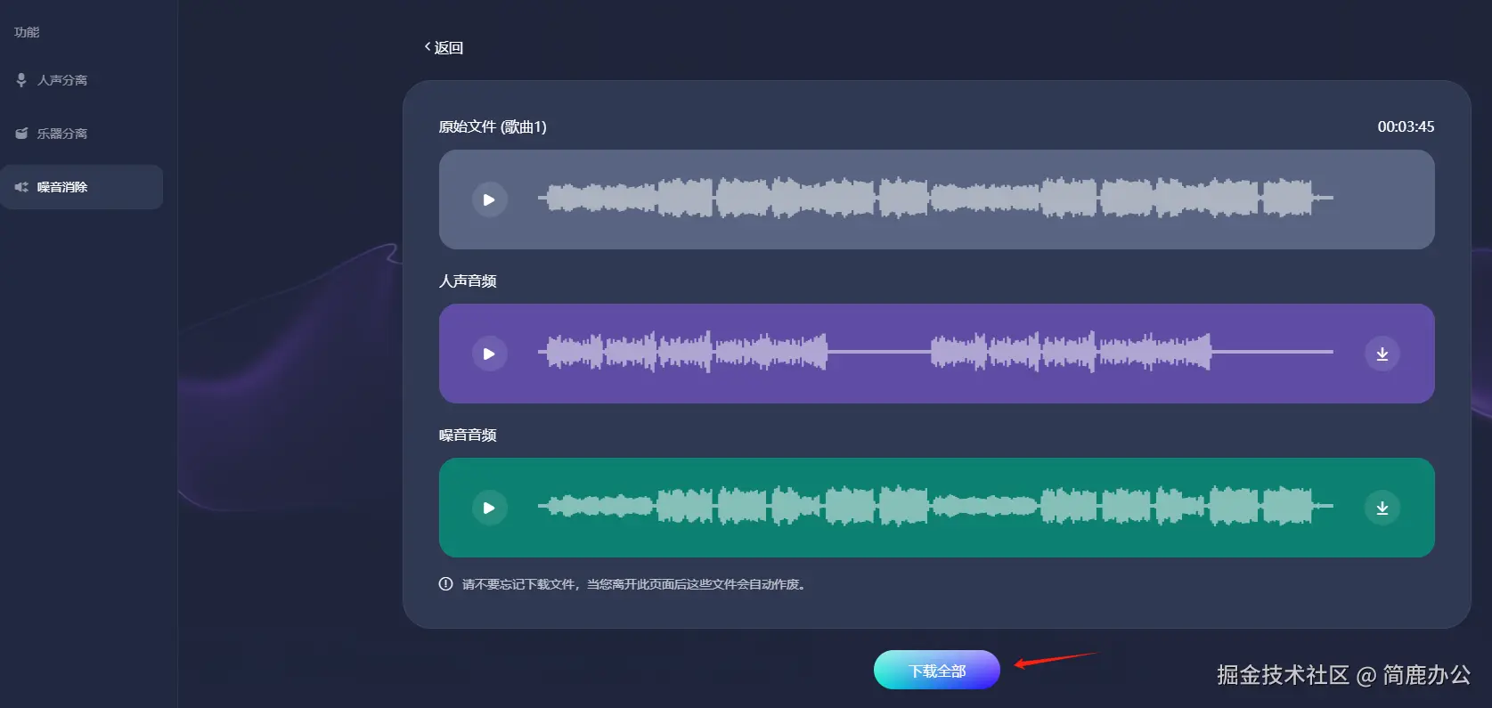Click the 00:03:45 duration label
This screenshot has height=708, width=1492.
pyautogui.click(x=1406, y=126)
